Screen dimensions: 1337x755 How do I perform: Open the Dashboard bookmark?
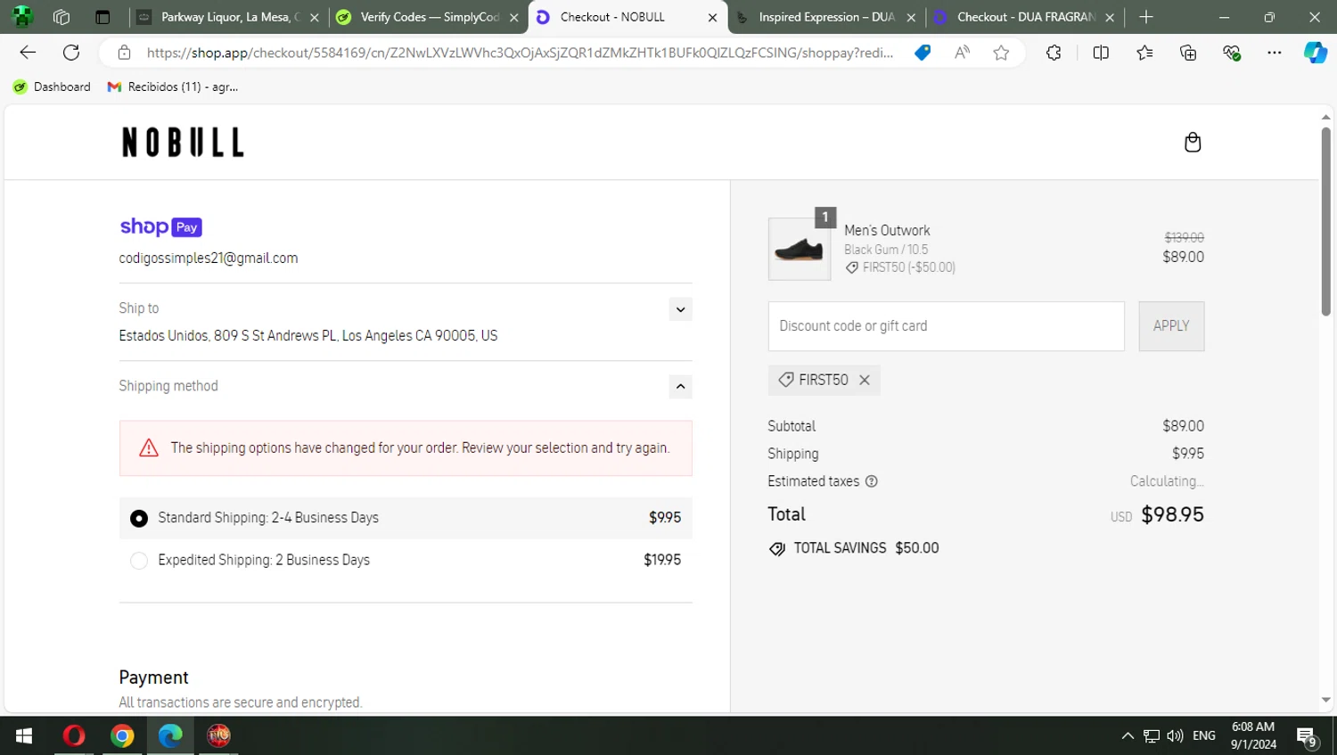(x=52, y=86)
